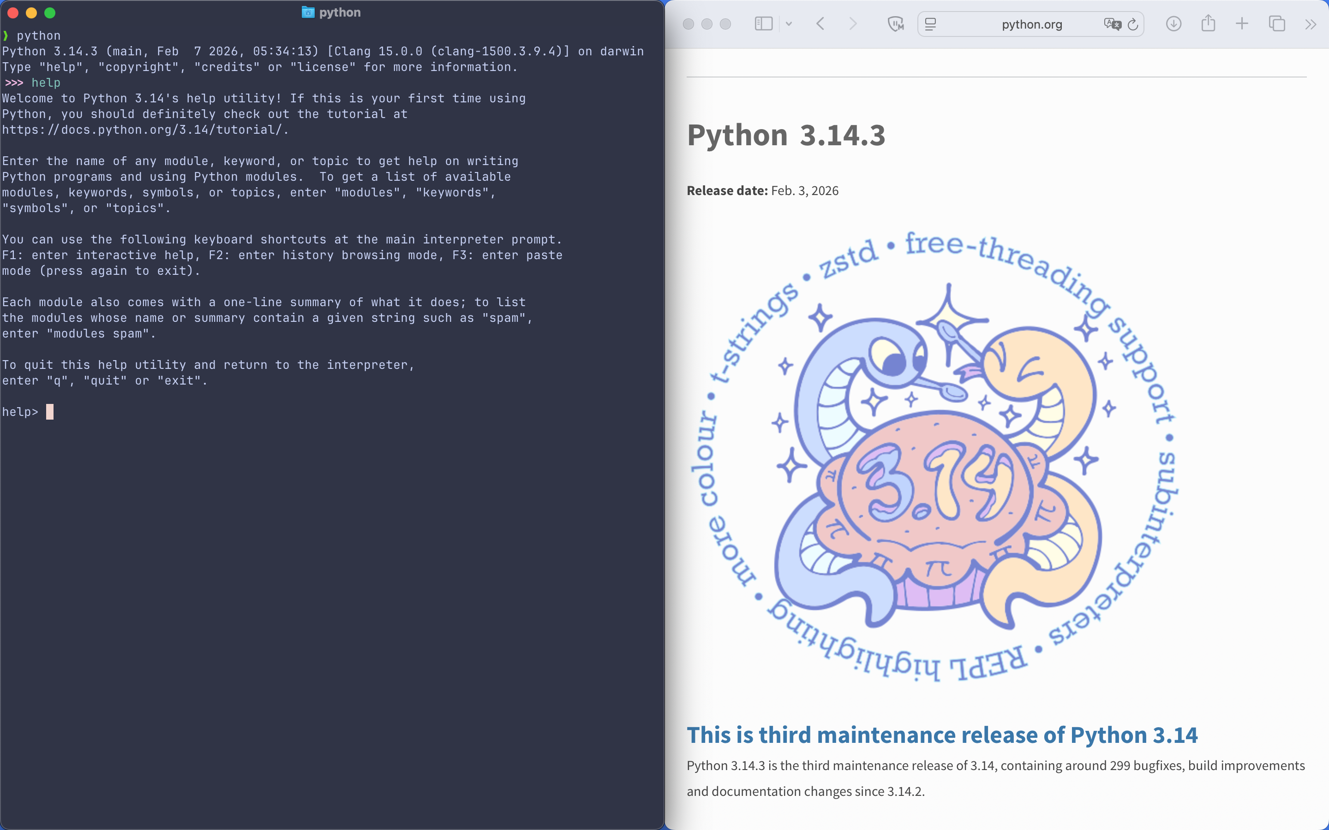Go forward to next page
Image resolution: width=1329 pixels, height=830 pixels.
click(852, 24)
